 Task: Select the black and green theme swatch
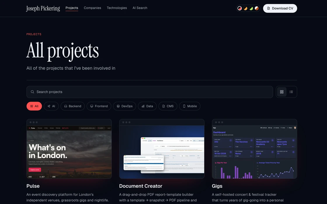pos(251,8)
